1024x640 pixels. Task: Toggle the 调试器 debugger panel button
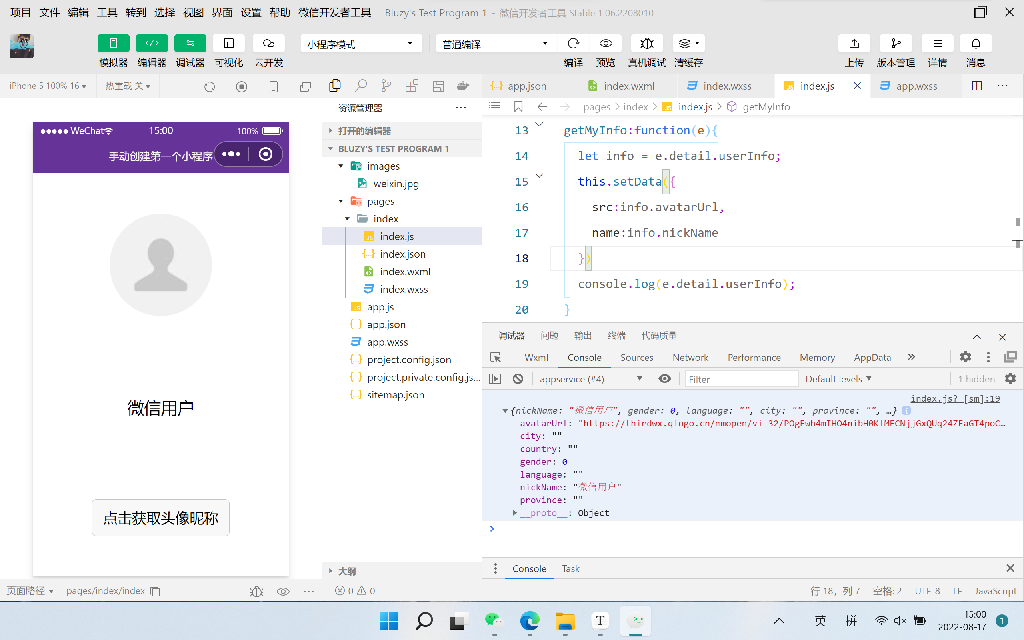pos(190,43)
